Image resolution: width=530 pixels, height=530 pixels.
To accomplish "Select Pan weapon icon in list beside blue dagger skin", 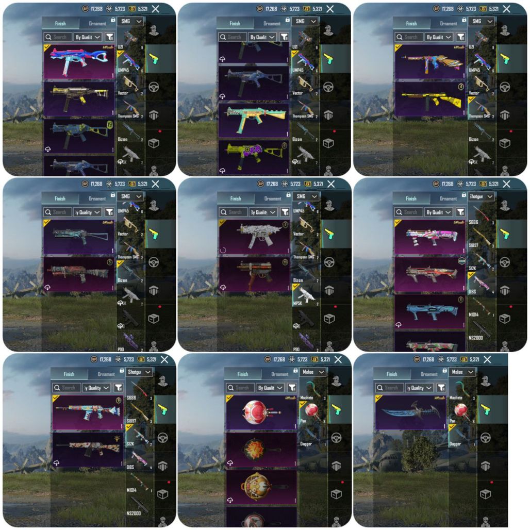I will click(x=460, y=413).
